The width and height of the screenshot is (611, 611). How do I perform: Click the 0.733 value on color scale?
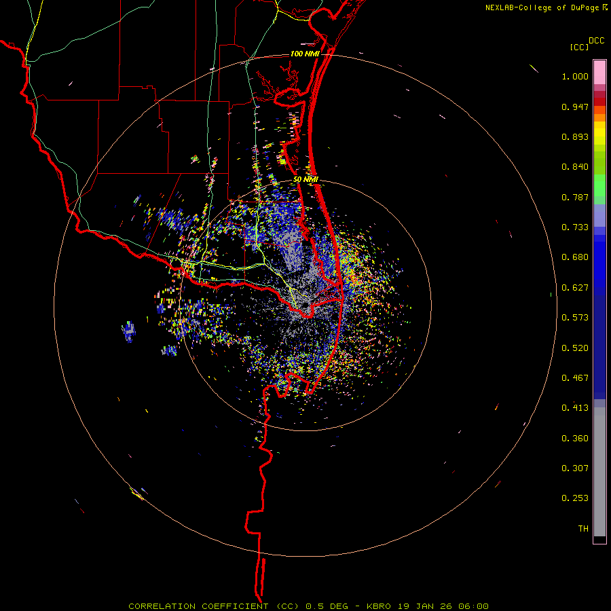pos(575,227)
